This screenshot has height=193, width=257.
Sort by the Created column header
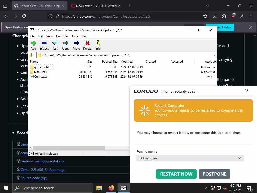157,62
